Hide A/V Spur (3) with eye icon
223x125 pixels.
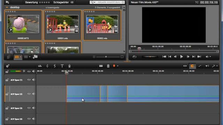(29, 108)
